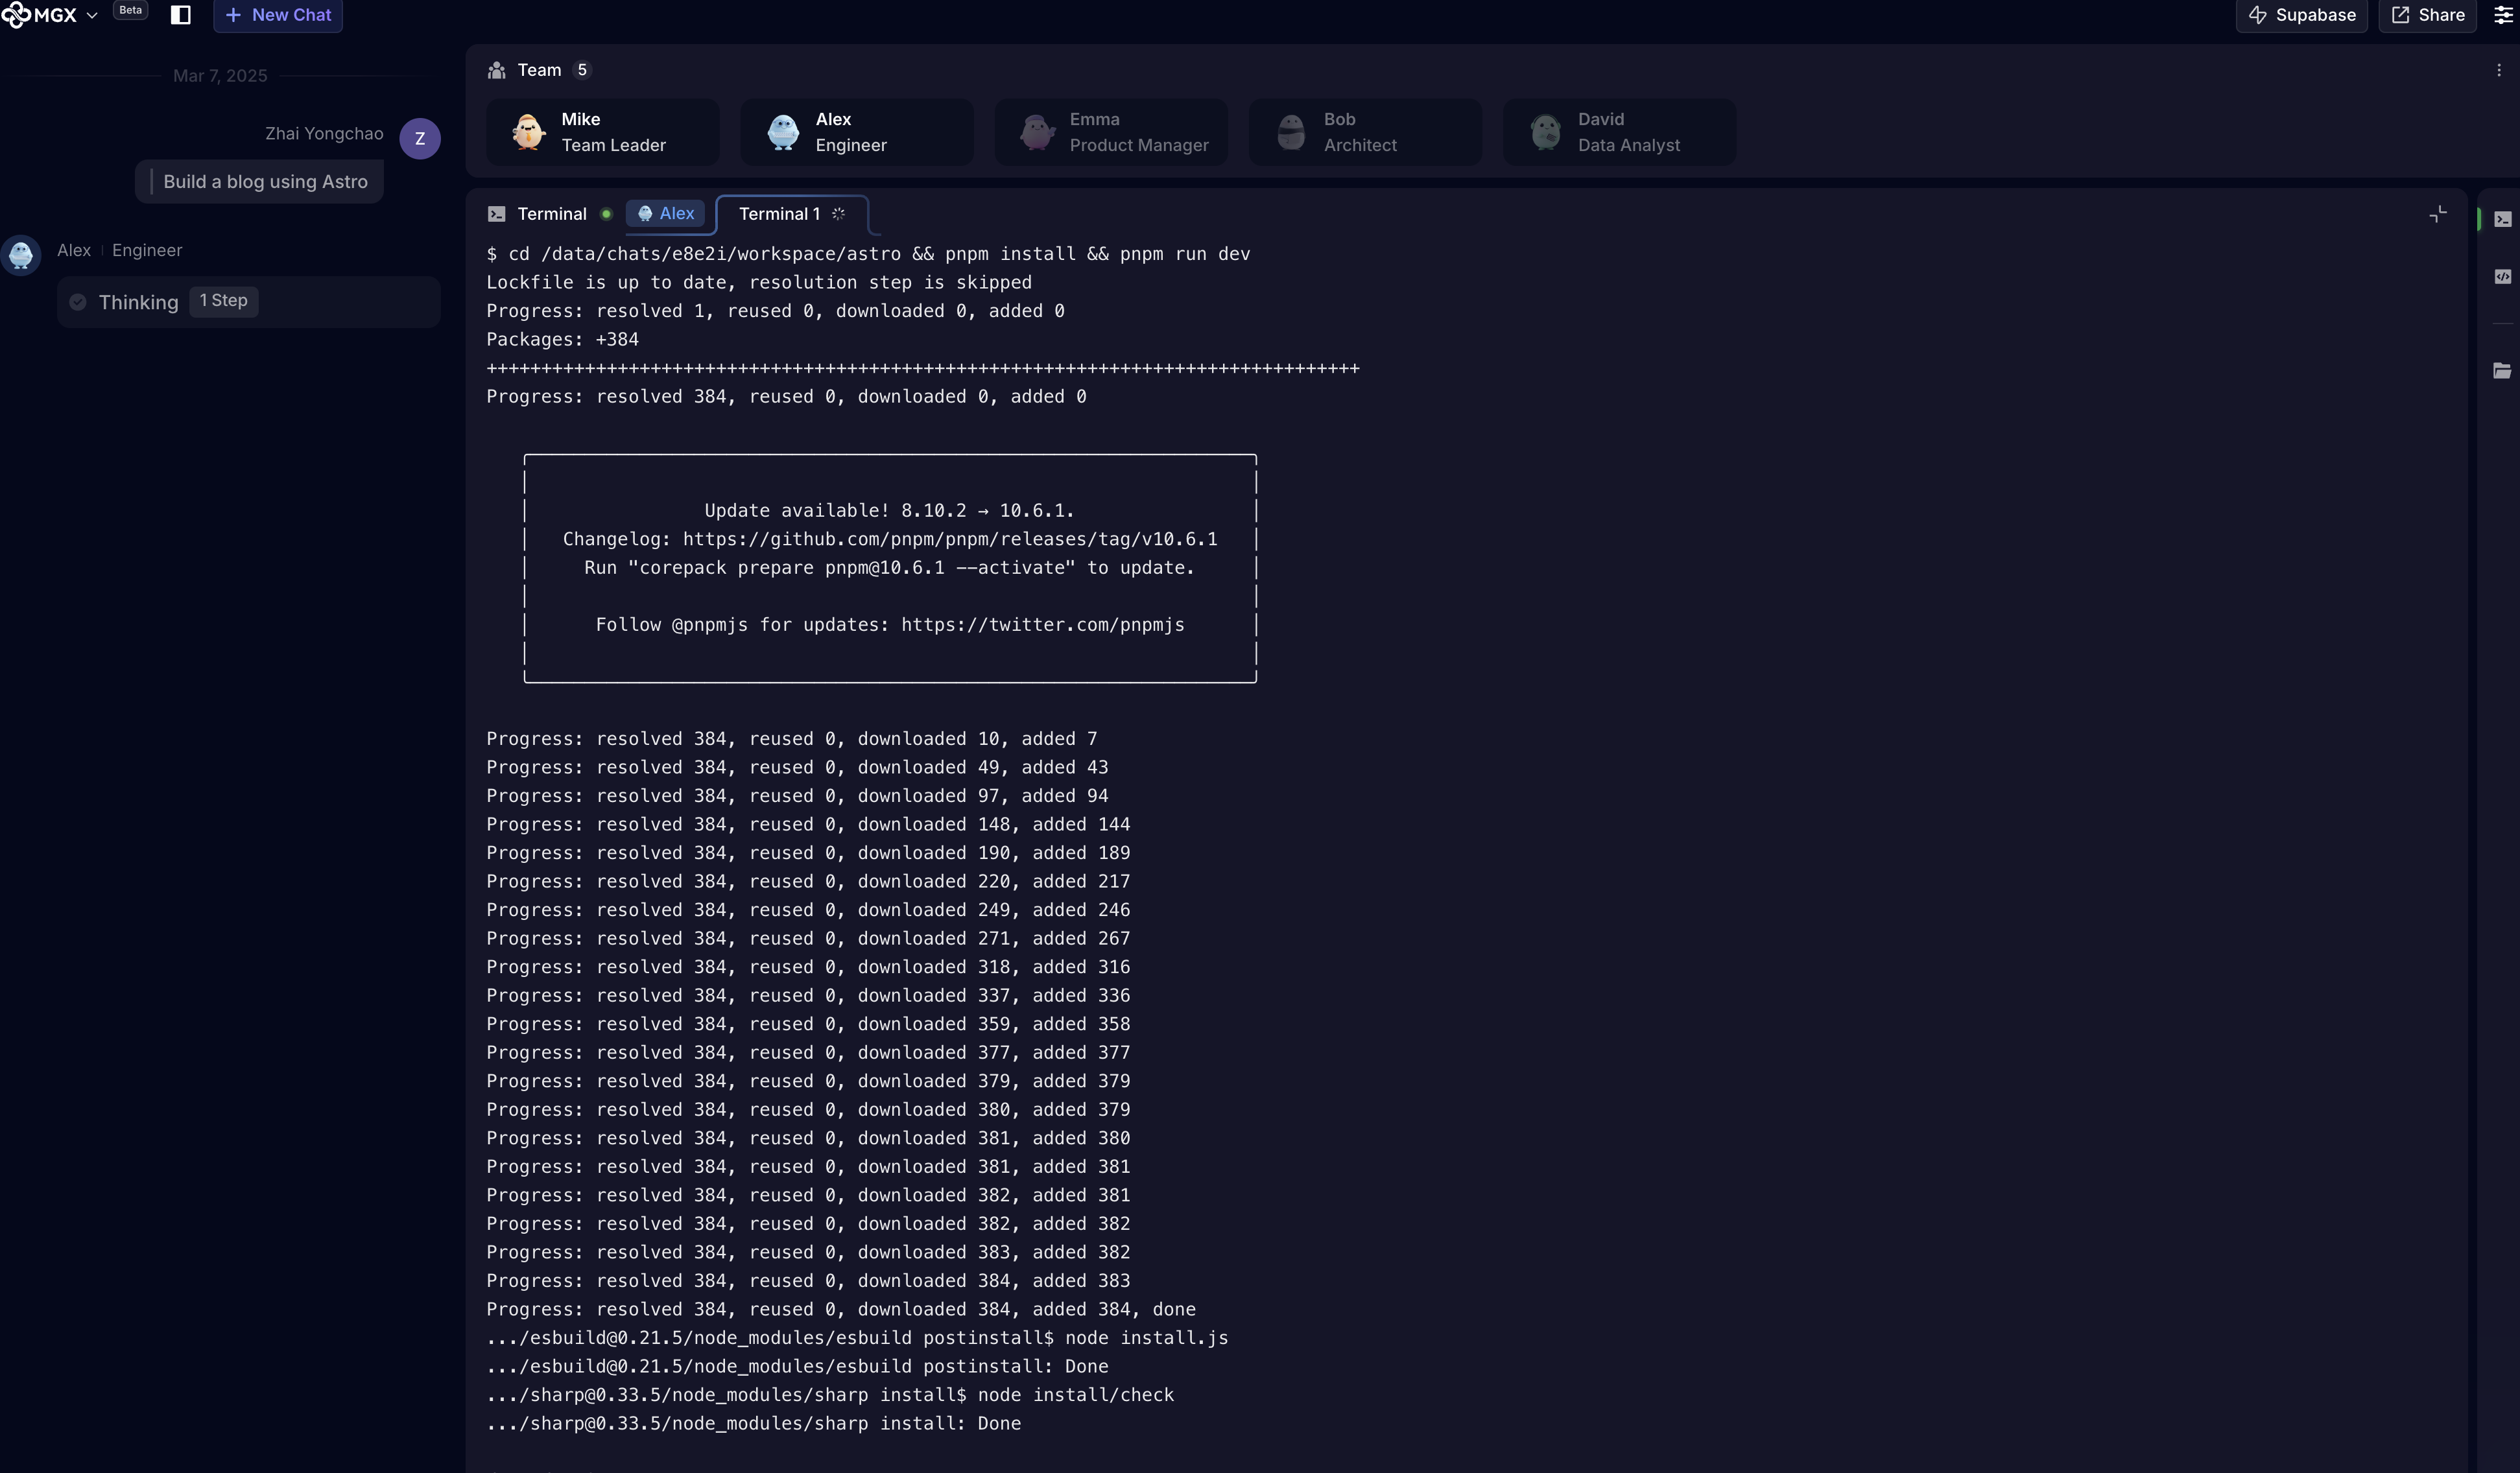Open the MGX dropdown chevron

click(92, 16)
